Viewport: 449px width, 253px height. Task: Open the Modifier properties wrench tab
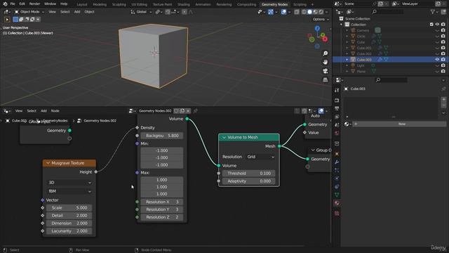pyautogui.click(x=337, y=162)
